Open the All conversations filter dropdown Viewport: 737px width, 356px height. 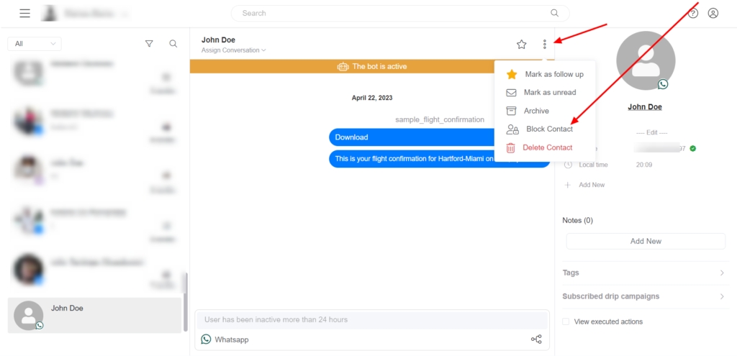point(35,44)
